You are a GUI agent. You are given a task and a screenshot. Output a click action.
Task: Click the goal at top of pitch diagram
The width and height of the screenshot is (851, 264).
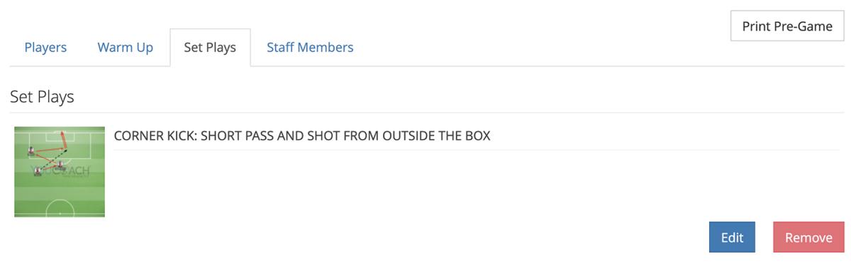60,132
